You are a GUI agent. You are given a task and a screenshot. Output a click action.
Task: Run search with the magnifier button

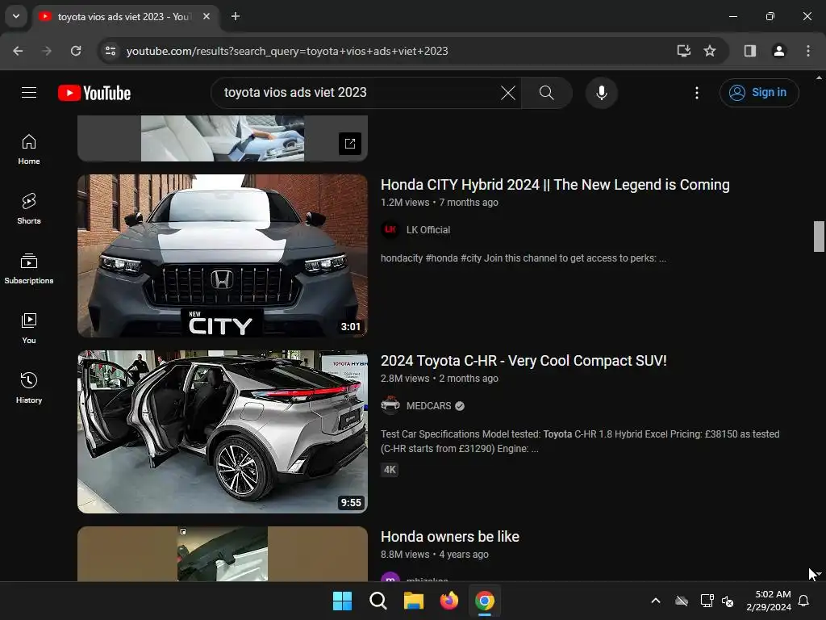click(546, 93)
